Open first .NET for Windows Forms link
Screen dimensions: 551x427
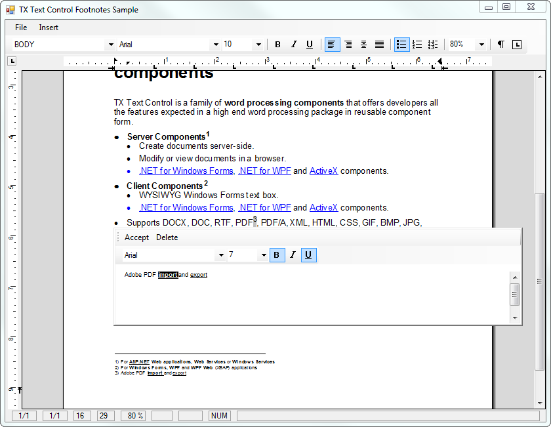coord(186,171)
